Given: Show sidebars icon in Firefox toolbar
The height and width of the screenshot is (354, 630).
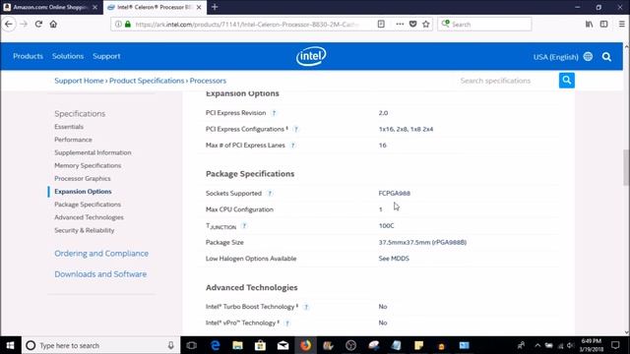Looking at the screenshot, I should tap(603, 24).
